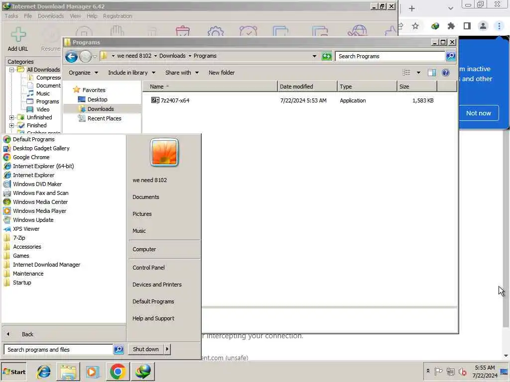
Task: Open the Share with dropdown
Action: point(181,73)
